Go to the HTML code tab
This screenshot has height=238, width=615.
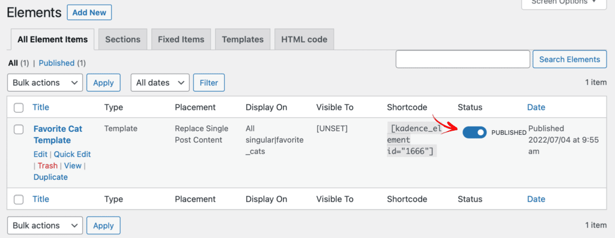tap(304, 39)
